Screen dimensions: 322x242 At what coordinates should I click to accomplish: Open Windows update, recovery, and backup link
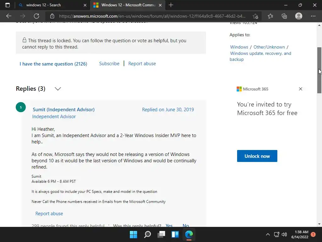[260, 56]
